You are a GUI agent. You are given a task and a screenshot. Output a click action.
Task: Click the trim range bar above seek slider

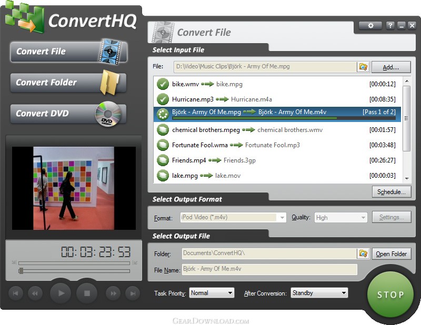click(x=74, y=263)
